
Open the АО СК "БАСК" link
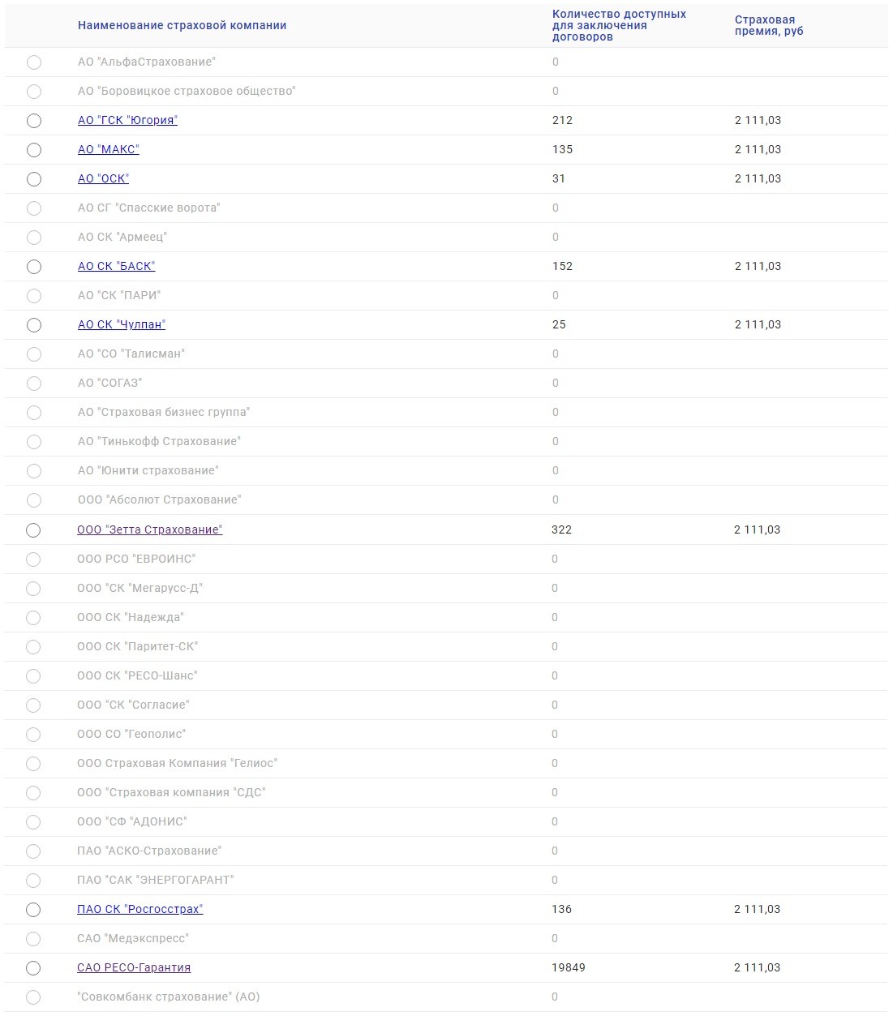coord(116,266)
